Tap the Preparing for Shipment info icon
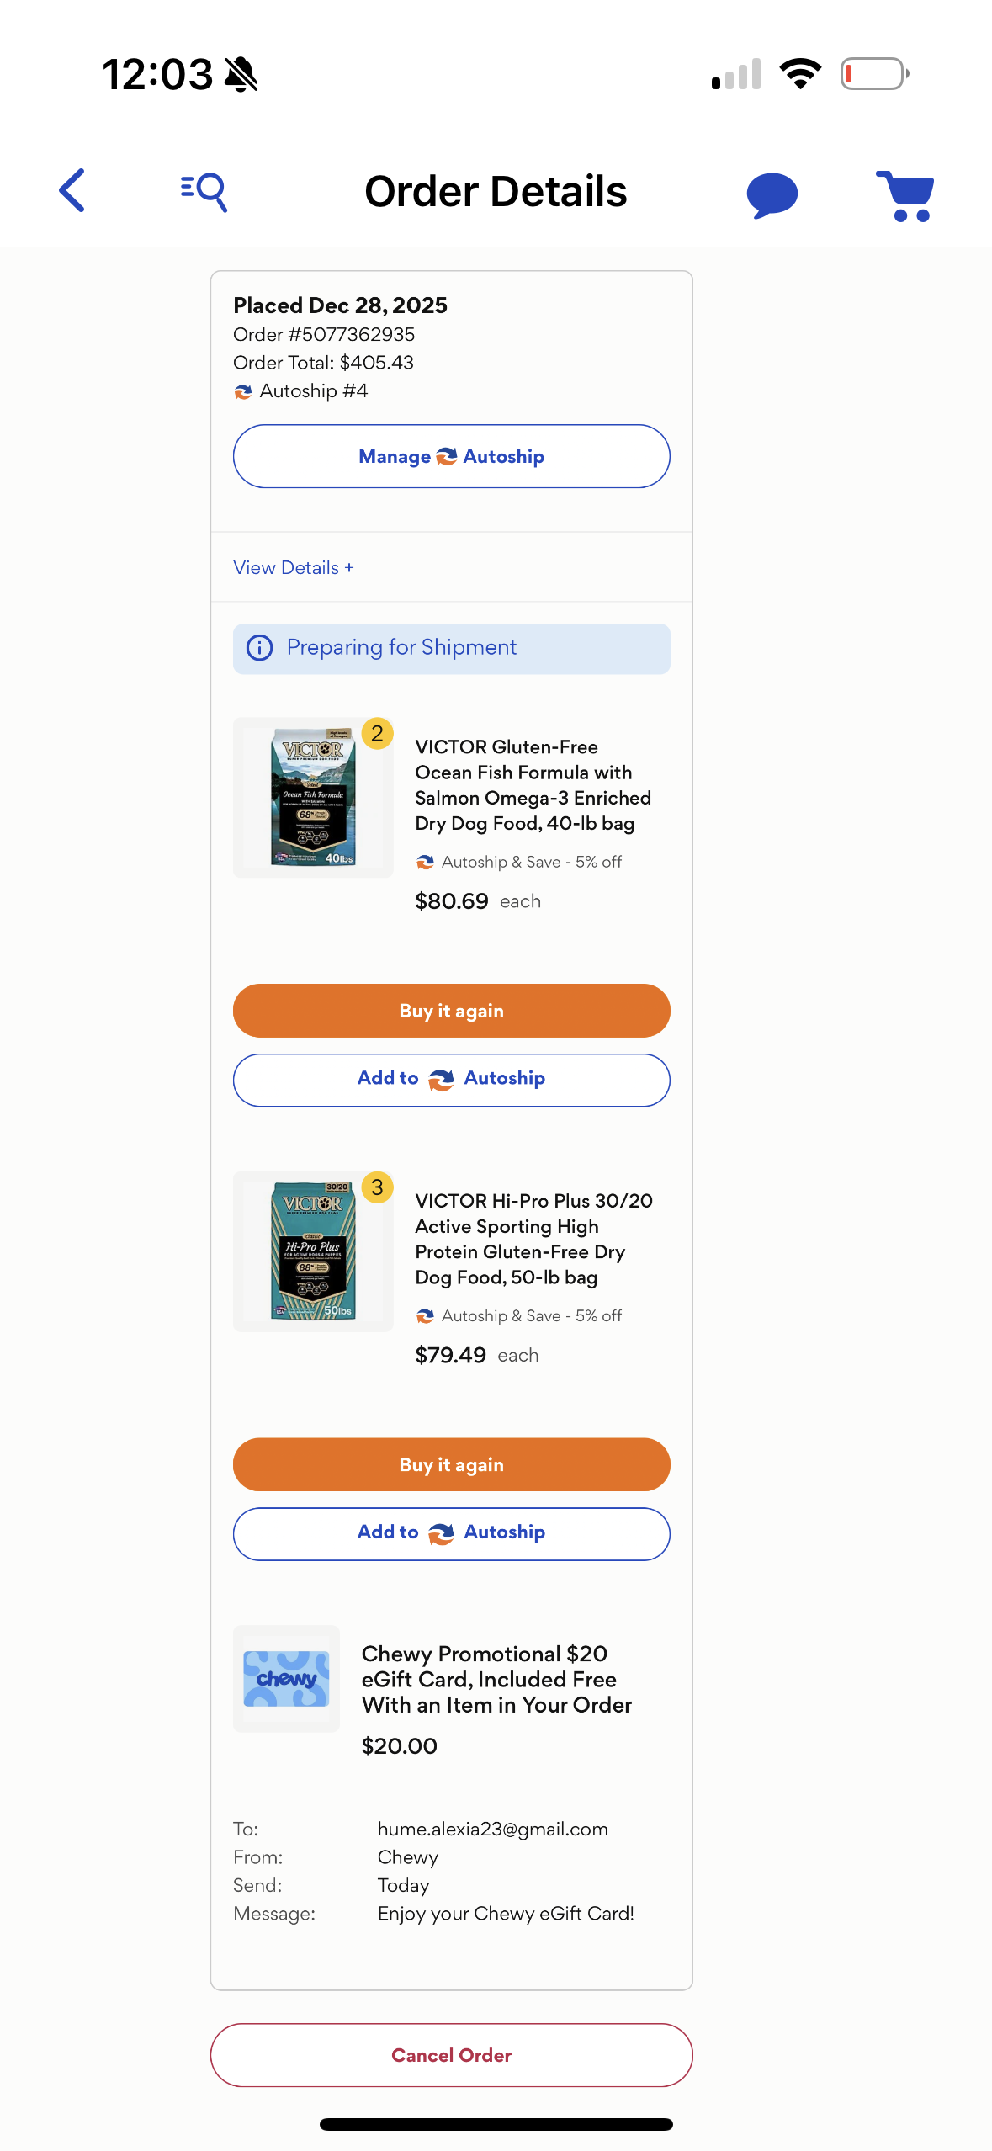 click(259, 648)
